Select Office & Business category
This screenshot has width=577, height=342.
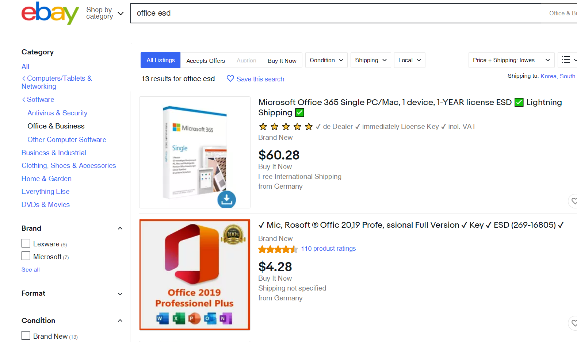coord(56,126)
